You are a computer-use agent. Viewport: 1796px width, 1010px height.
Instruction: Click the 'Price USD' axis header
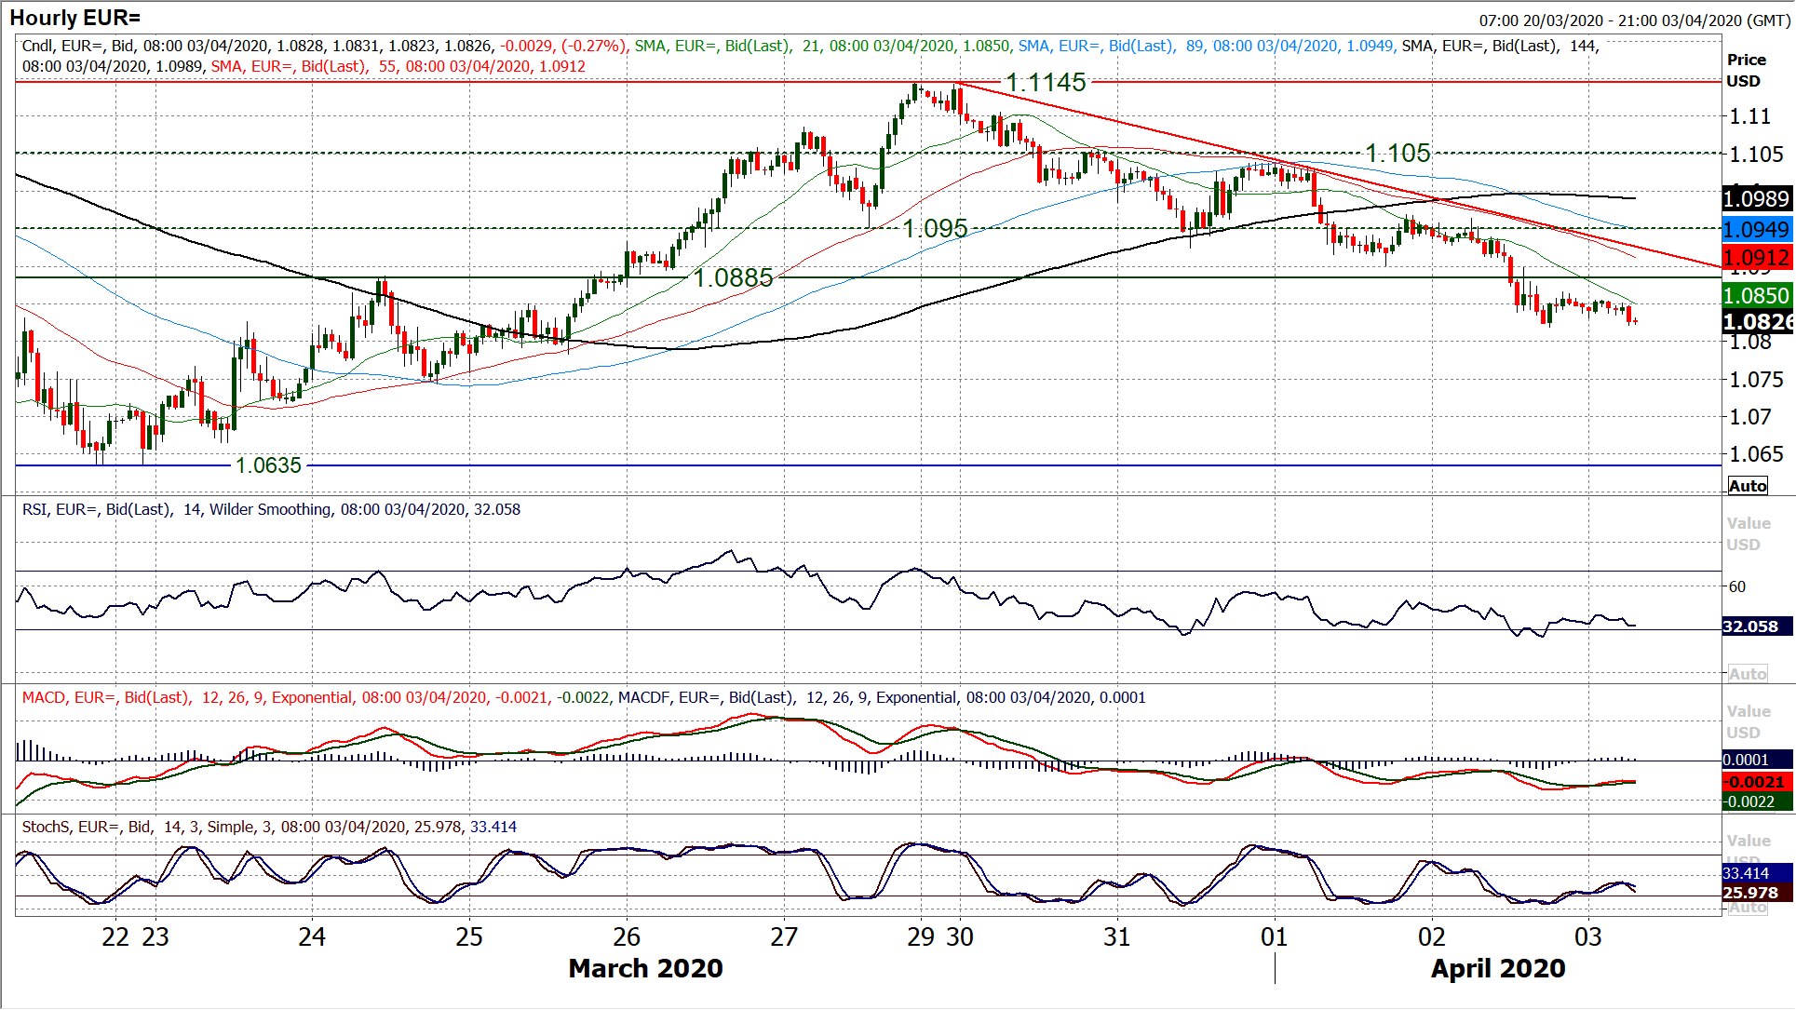click(x=1747, y=70)
